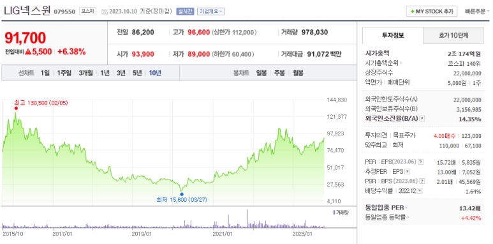
Task: Click the 14.35% foreign ownership ratio
Action: click(469, 119)
